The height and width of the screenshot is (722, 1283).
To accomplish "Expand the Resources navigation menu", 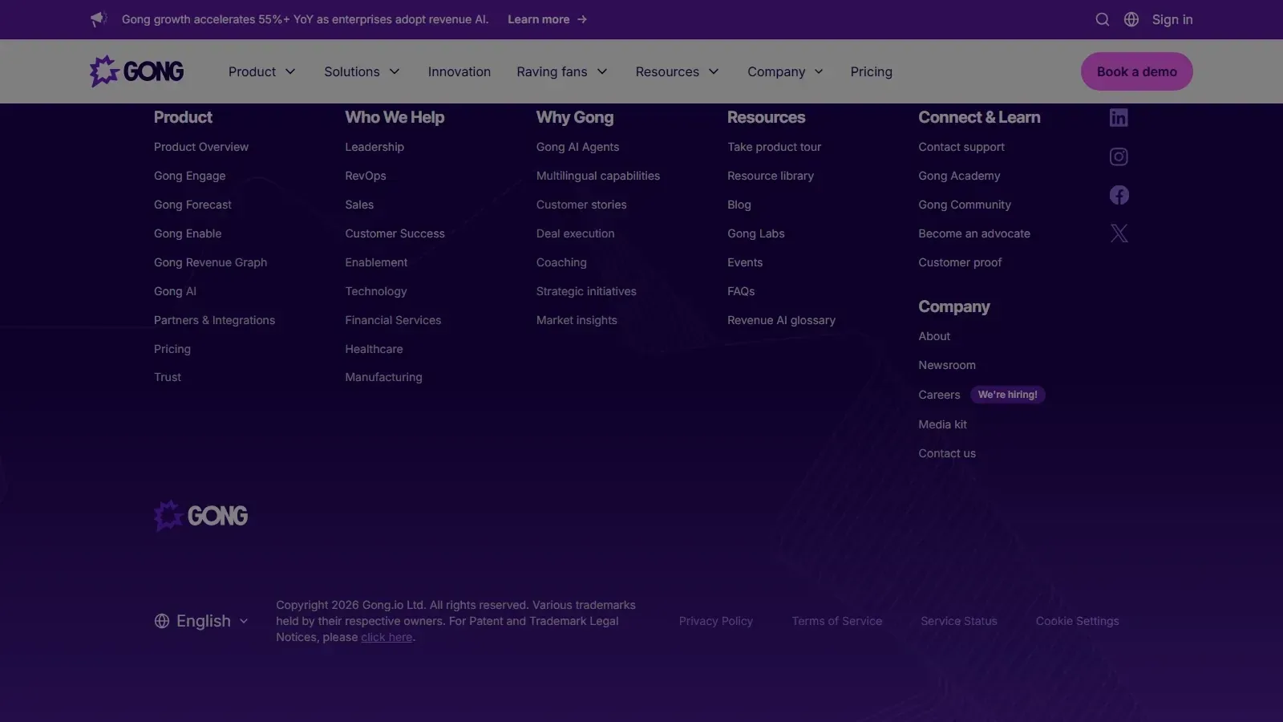I will click(x=677, y=71).
